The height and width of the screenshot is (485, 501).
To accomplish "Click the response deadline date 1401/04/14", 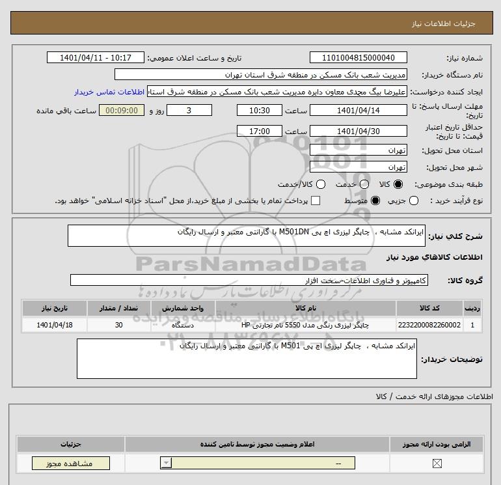I will click(358, 110).
